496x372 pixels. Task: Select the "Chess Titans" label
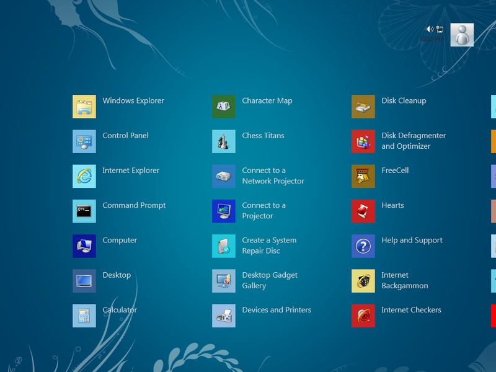point(263,135)
